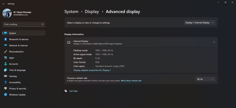236x108 pixels.
Task: Click the Apps grid icon in sidebar
Action: [6, 58]
